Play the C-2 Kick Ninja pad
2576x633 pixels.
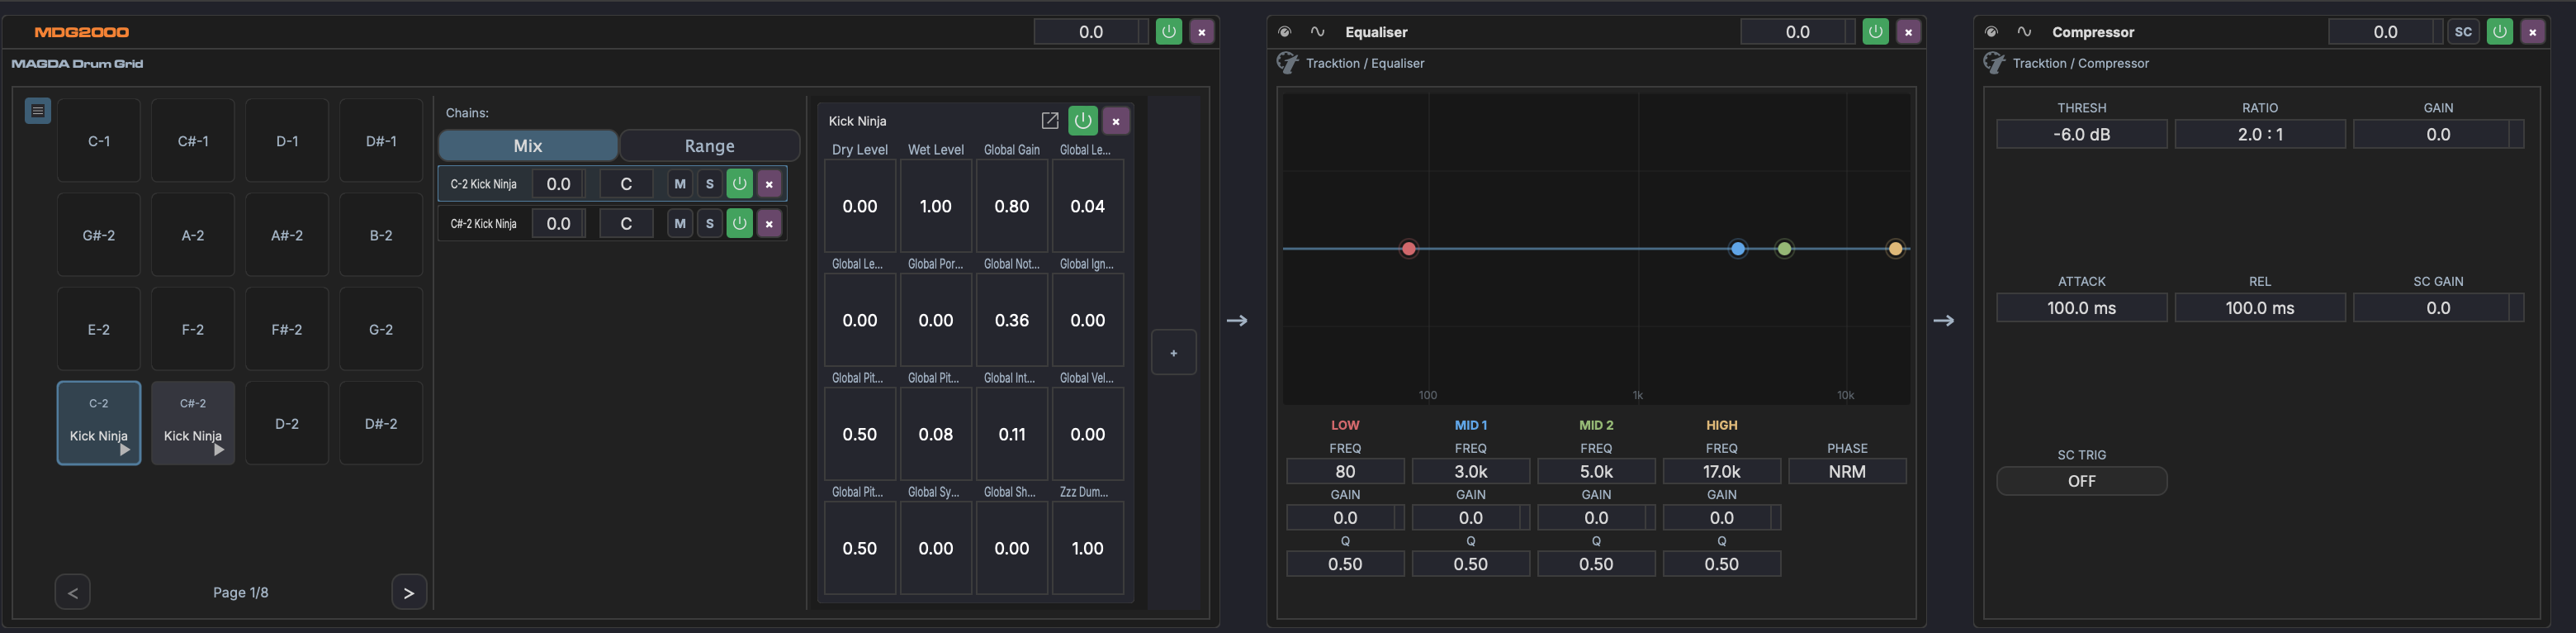coord(124,450)
